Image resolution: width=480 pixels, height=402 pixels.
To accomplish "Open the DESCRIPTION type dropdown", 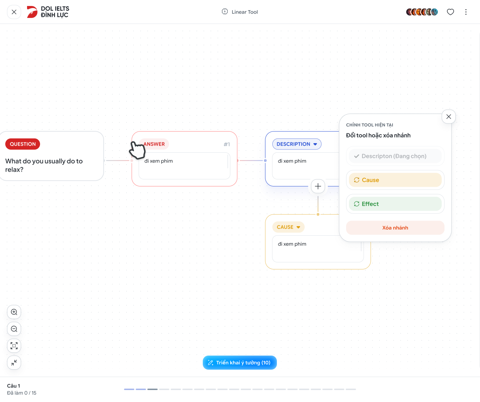I will pyautogui.click(x=297, y=144).
